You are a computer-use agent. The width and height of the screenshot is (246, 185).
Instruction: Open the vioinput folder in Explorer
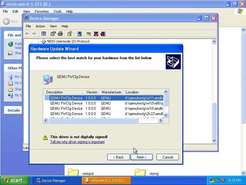[x=73, y=172]
